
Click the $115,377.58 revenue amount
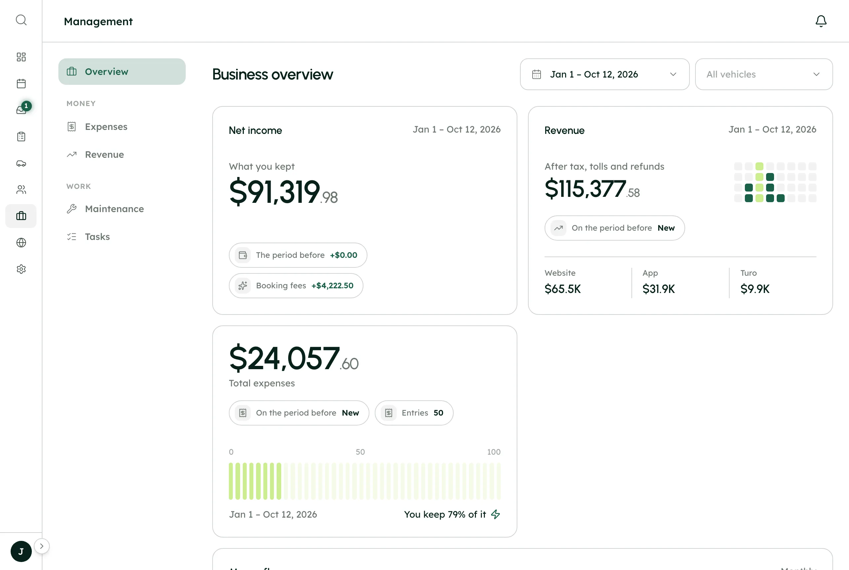click(592, 189)
